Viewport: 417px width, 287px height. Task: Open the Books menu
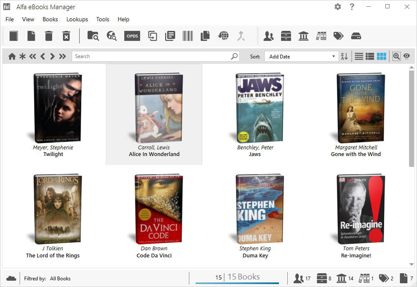[x=50, y=19]
